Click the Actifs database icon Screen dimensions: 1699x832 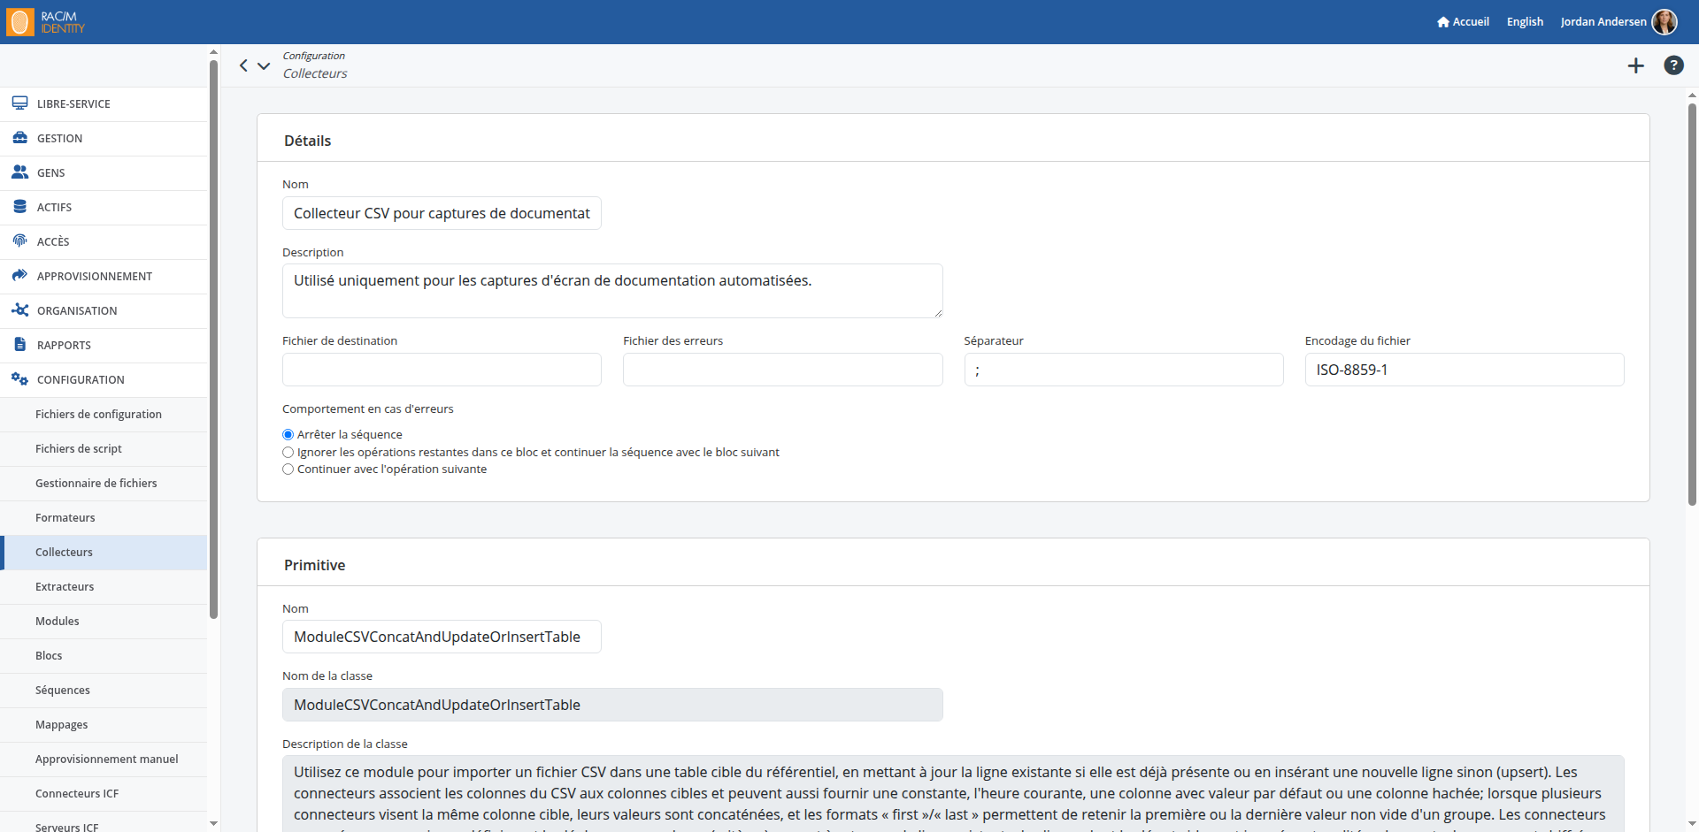19,207
